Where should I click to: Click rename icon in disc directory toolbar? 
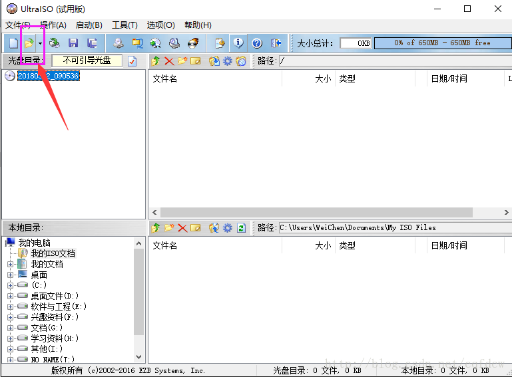click(195, 61)
